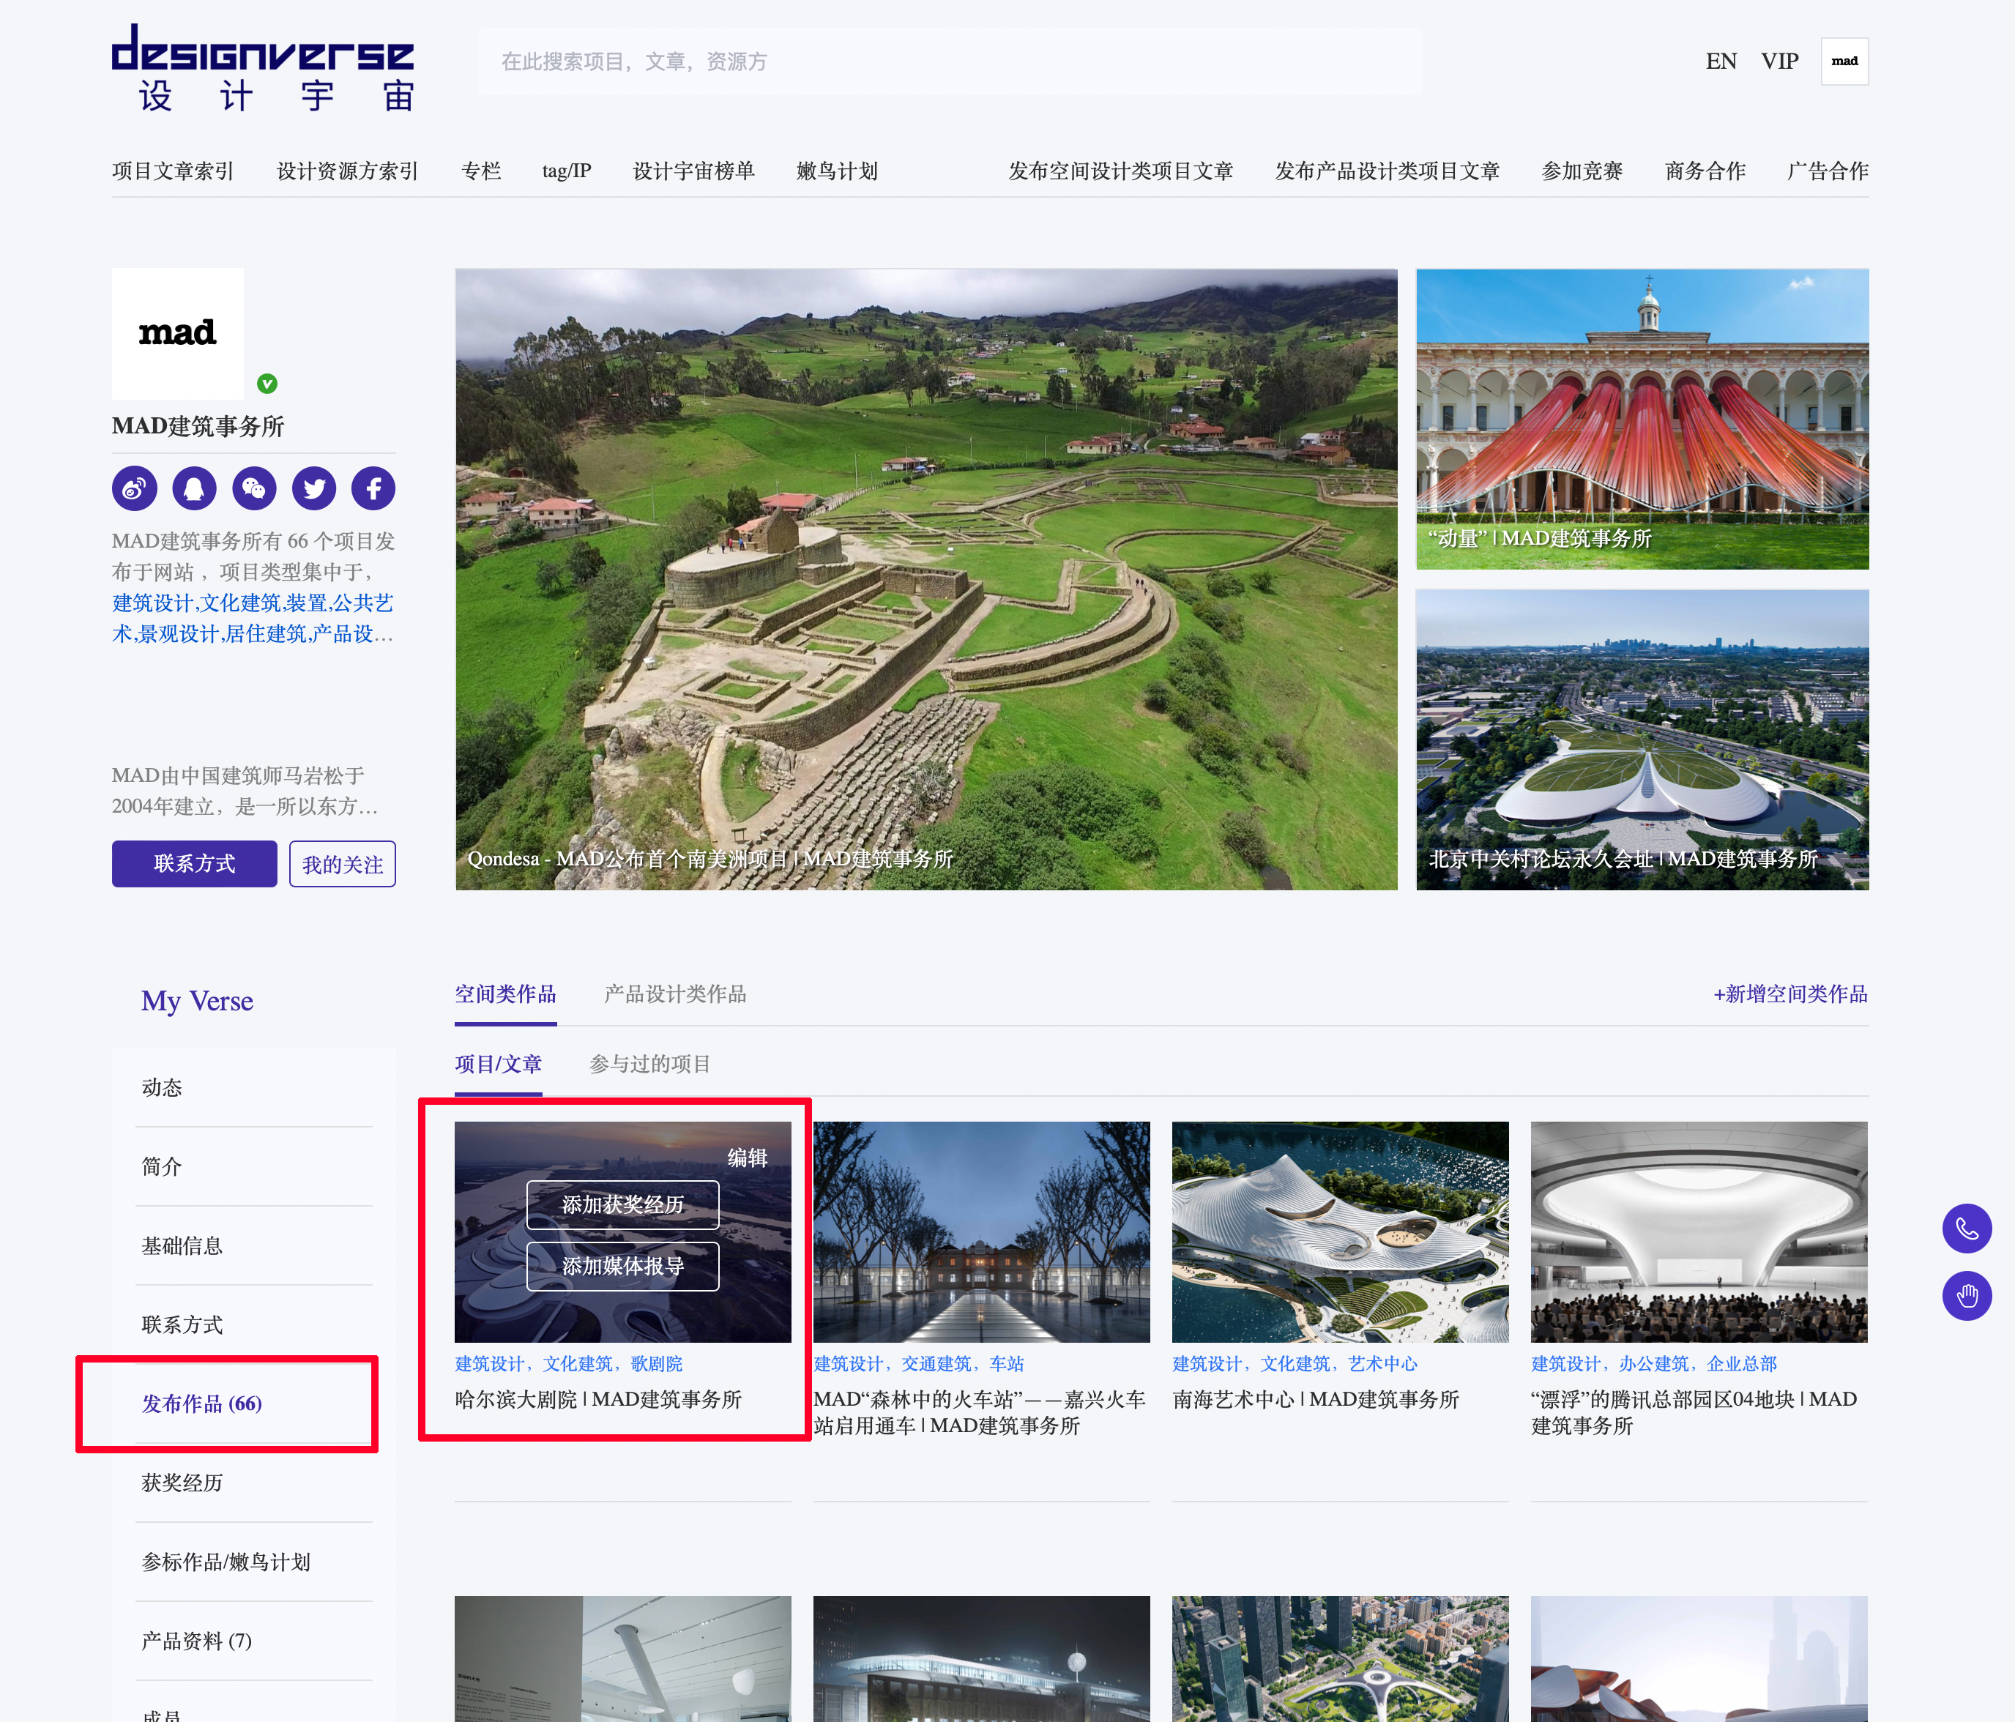Image resolution: width=2015 pixels, height=1722 pixels.
Task: Switch language with EN link
Action: pyautogui.click(x=1721, y=61)
